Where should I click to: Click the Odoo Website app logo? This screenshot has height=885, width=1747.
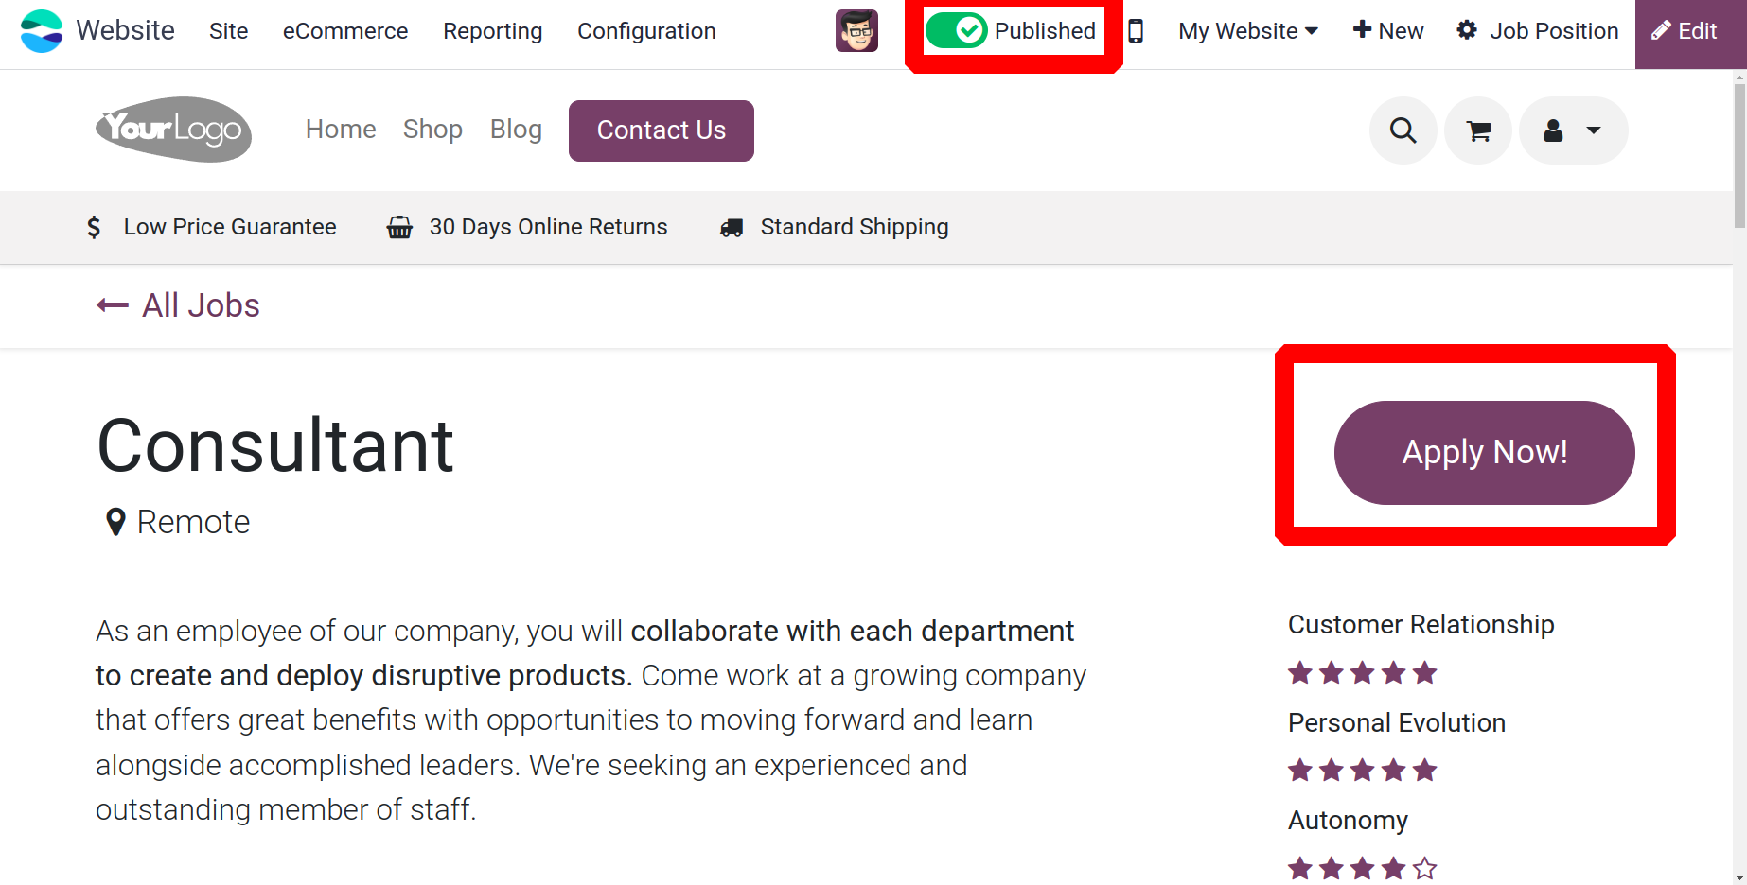[x=42, y=31]
